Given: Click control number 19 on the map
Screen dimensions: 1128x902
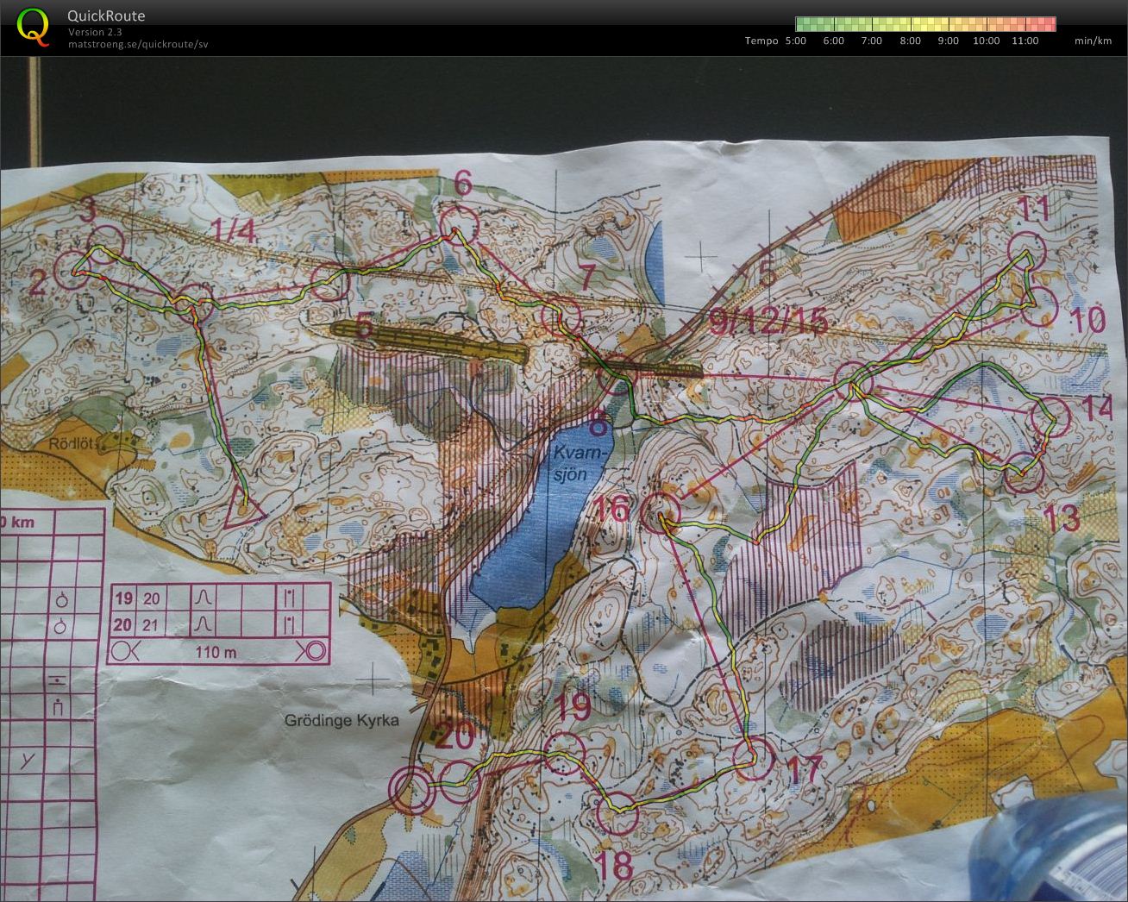Looking at the screenshot, I should pos(573,708).
